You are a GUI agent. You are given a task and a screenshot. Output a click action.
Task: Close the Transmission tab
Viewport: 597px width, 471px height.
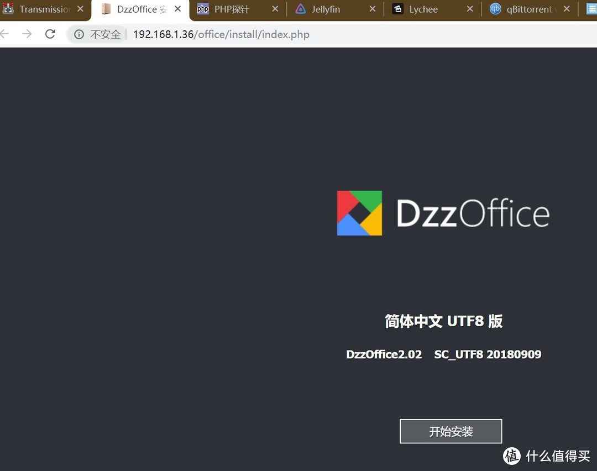[x=80, y=9]
